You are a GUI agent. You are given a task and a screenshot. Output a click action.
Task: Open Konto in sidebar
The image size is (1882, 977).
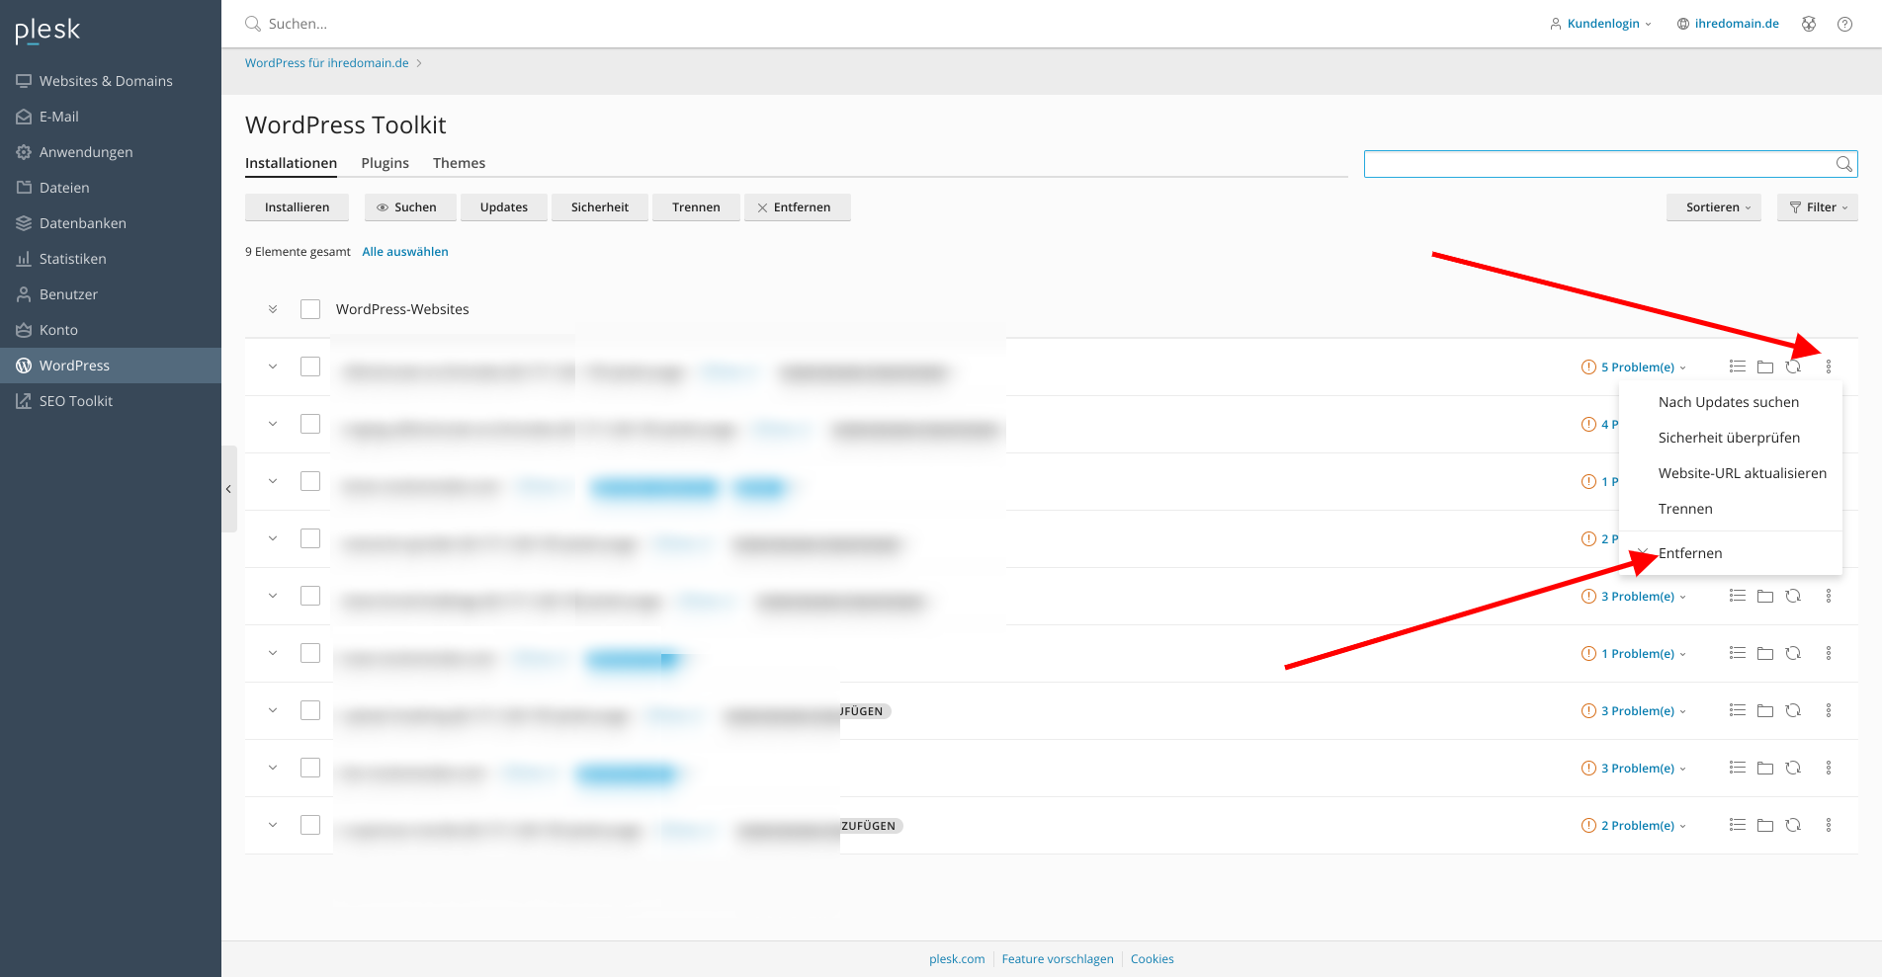point(111,330)
